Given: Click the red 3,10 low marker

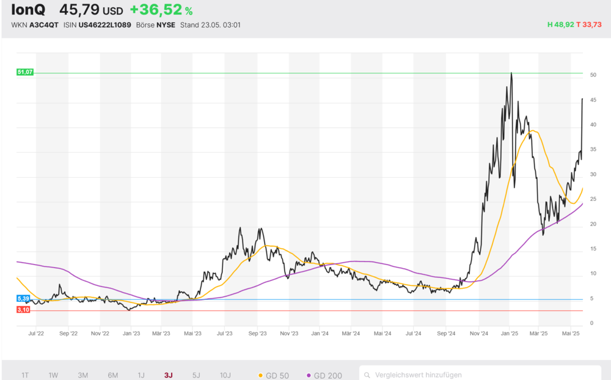Looking at the screenshot, I should click(x=23, y=310).
